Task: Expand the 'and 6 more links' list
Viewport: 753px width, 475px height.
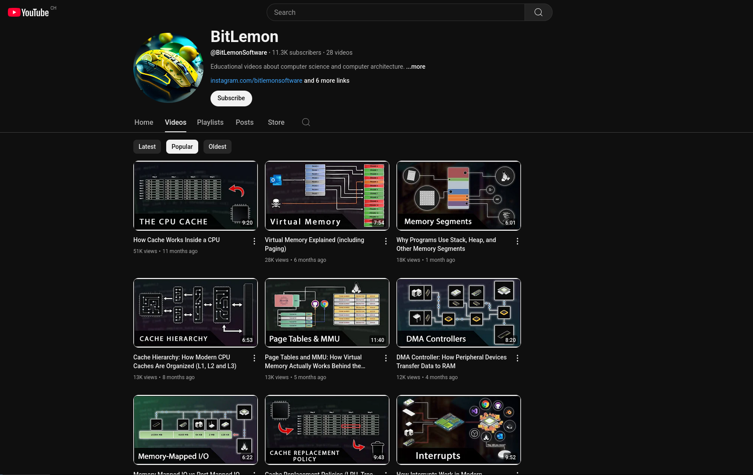Action: (x=327, y=81)
